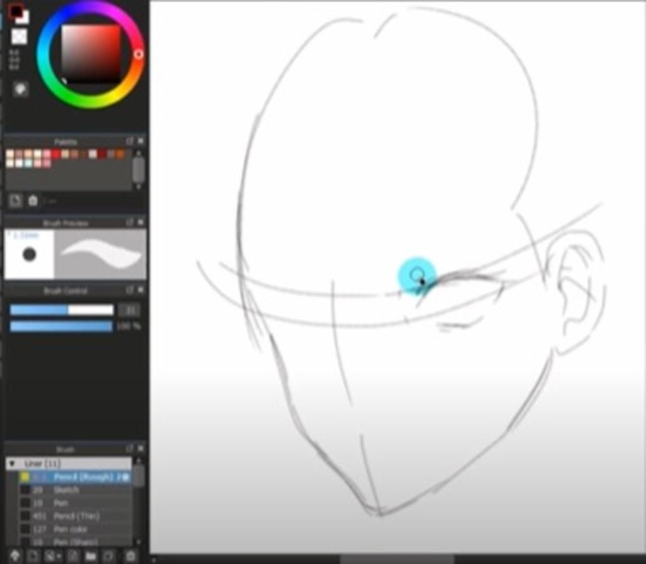Close the Brush list panel
Viewport: 646px width, 564px height.
click(141, 449)
